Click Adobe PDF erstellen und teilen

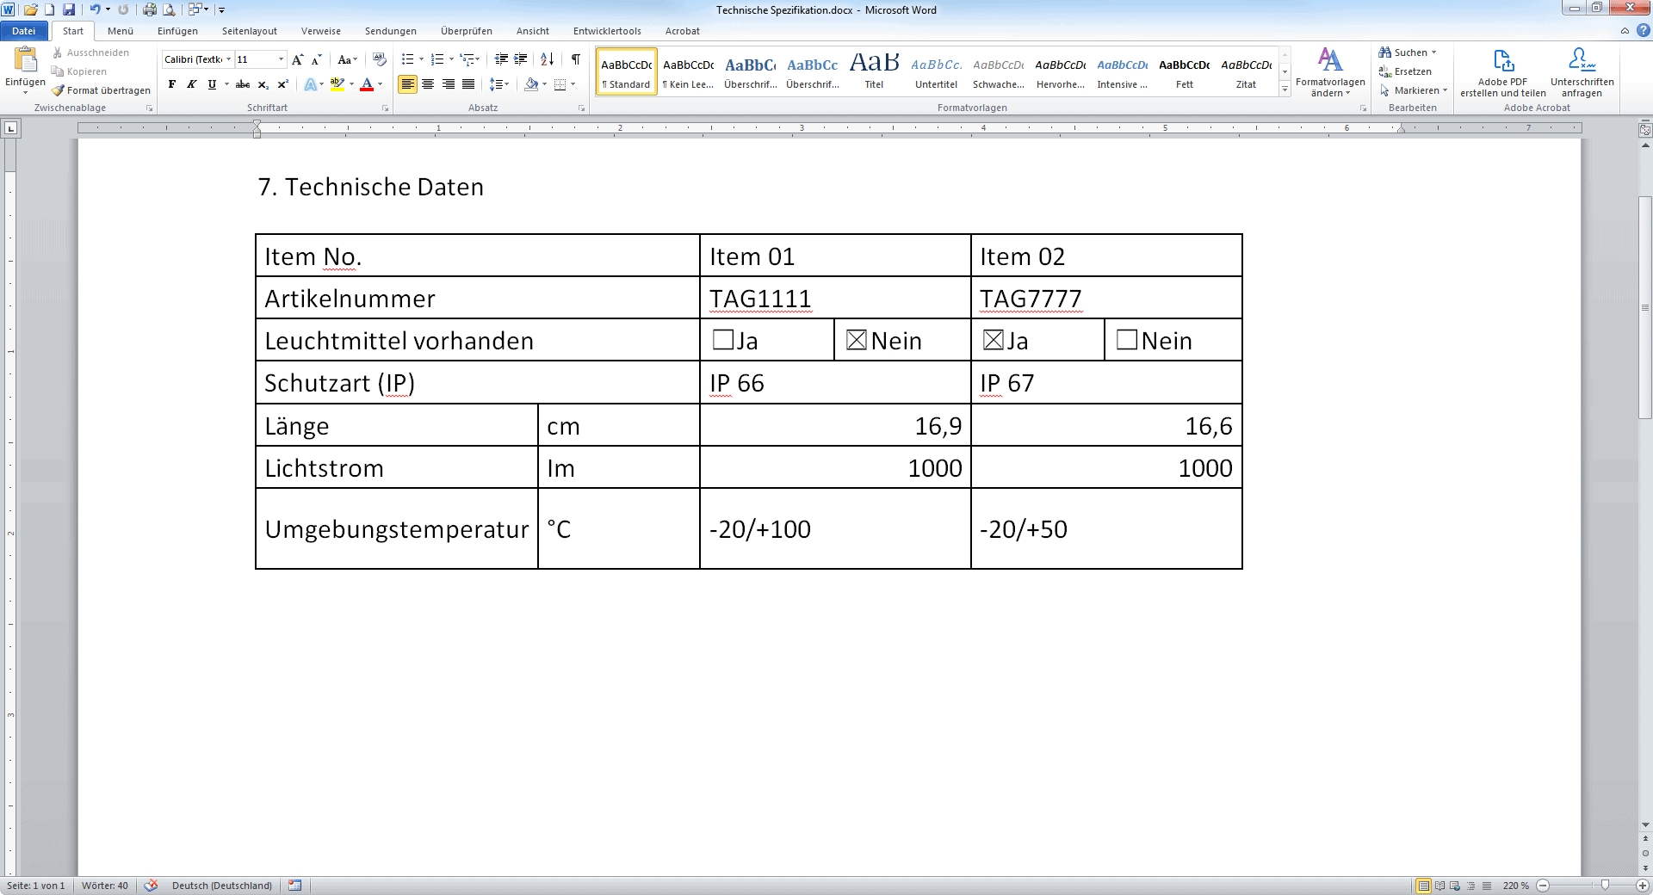[x=1502, y=73]
